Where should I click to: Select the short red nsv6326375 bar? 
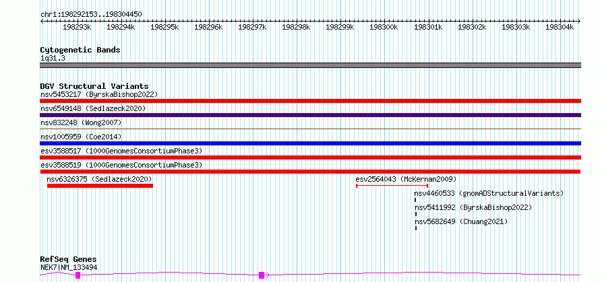point(100,186)
